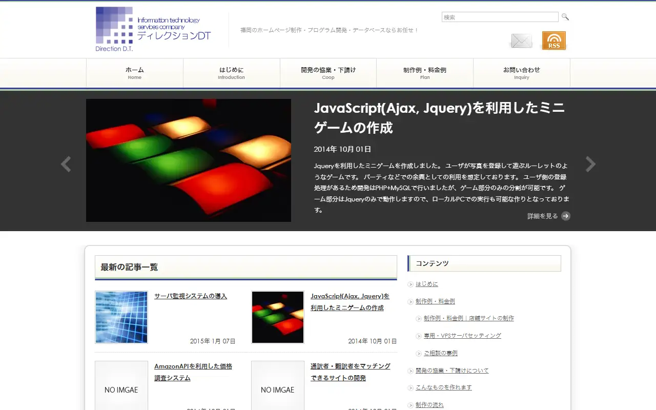Open 開発の協業・下請け Coop menu item

coord(328,73)
